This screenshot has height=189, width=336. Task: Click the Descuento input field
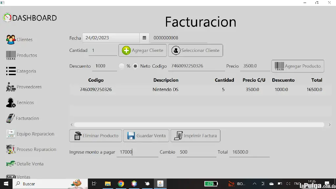tap(105, 66)
